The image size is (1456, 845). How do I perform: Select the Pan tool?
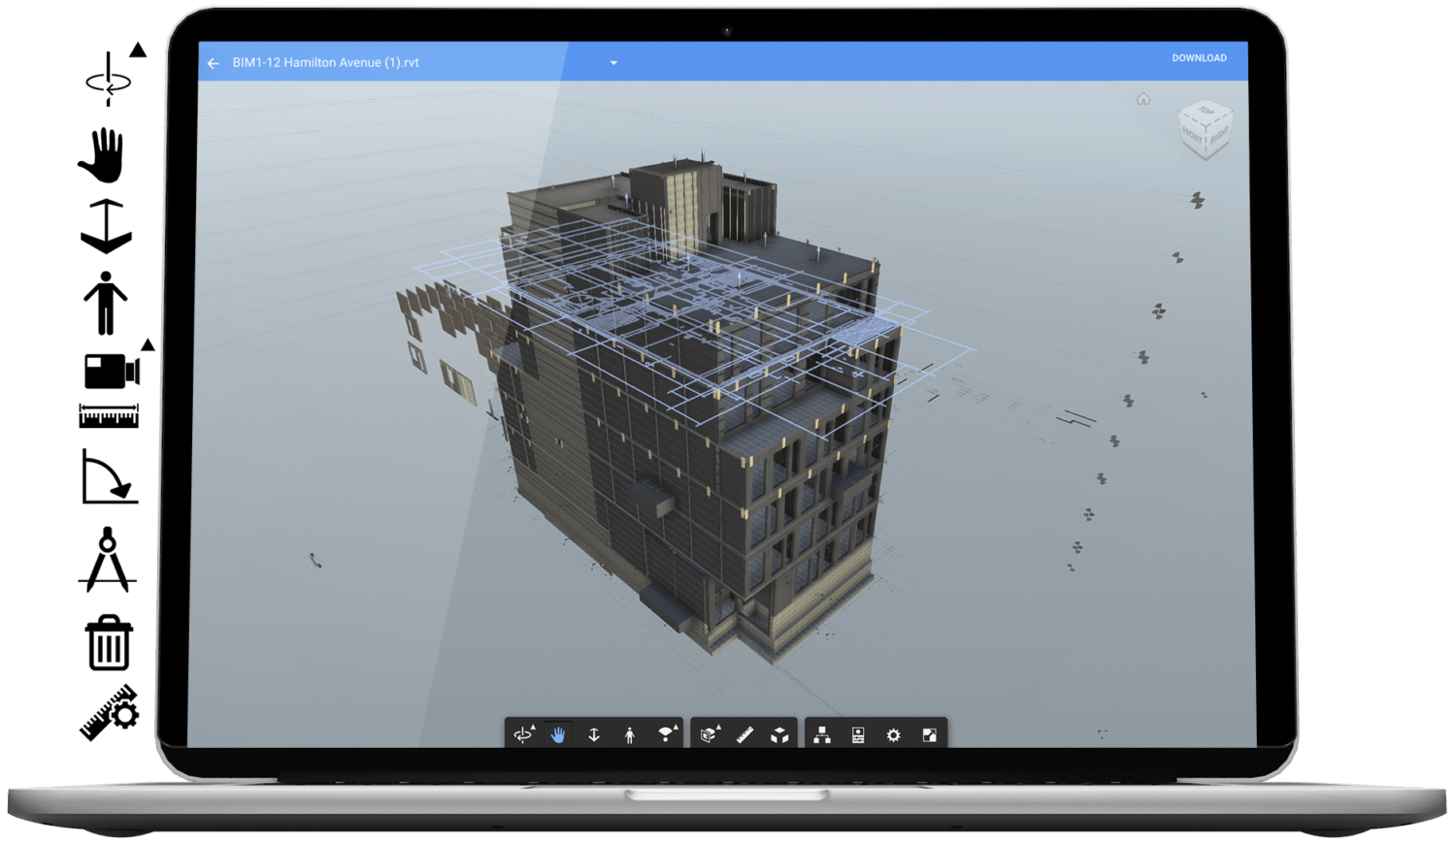tap(558, 735)
